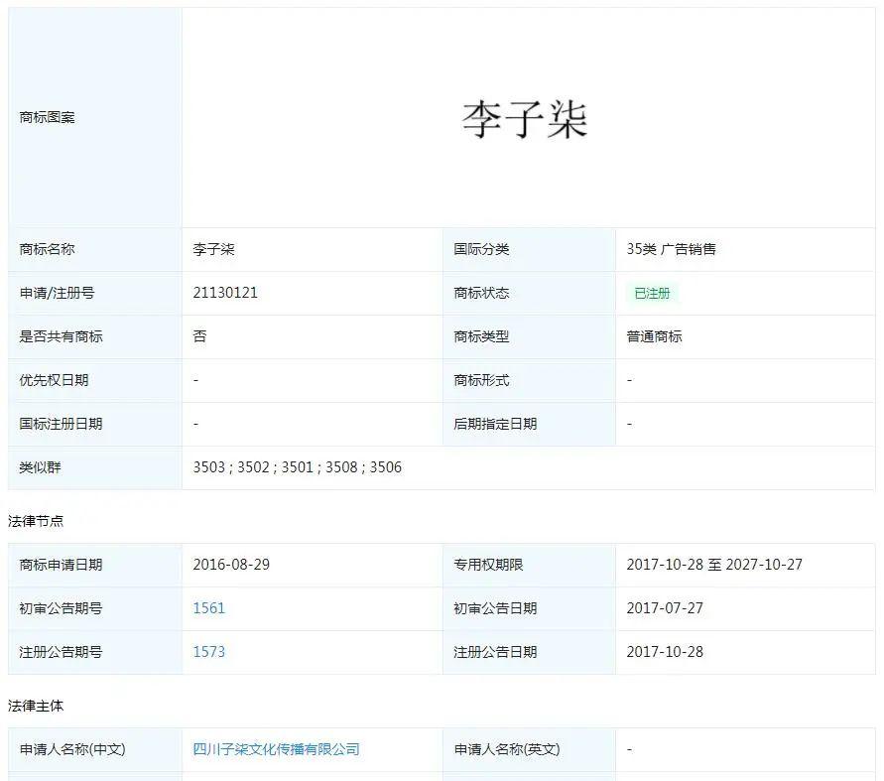Click the 优先权日期 label
The height and width of the screenshot is (781, 884).
coord(55,380)
